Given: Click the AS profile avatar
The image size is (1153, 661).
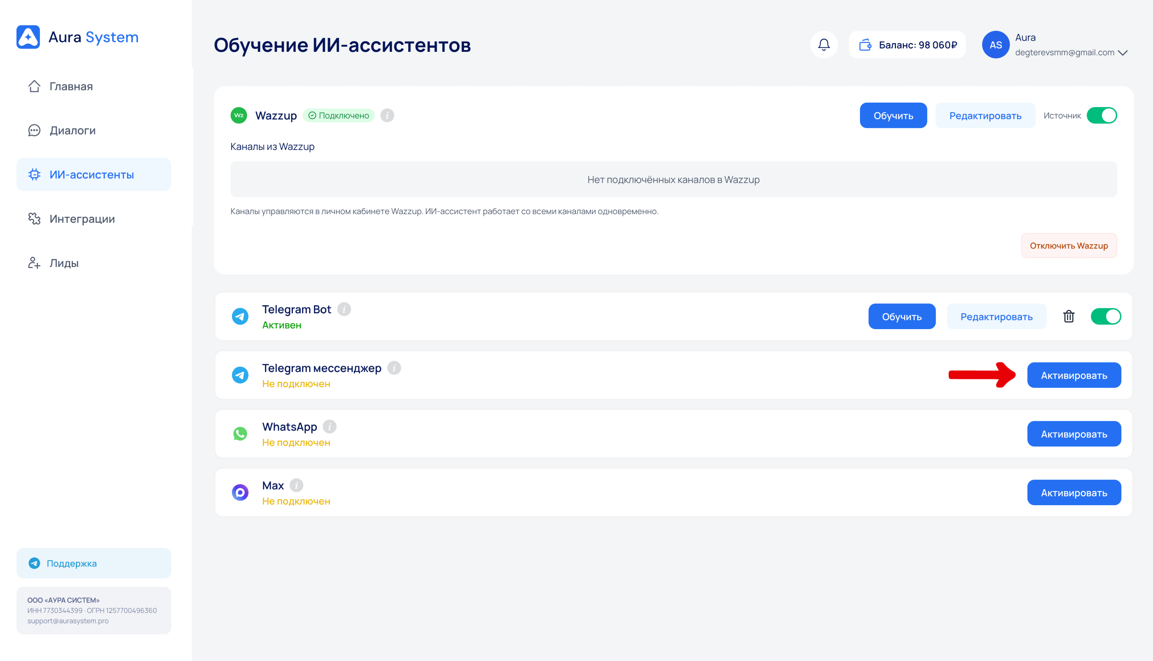Looking at the screenshot, I should point(995,45).
